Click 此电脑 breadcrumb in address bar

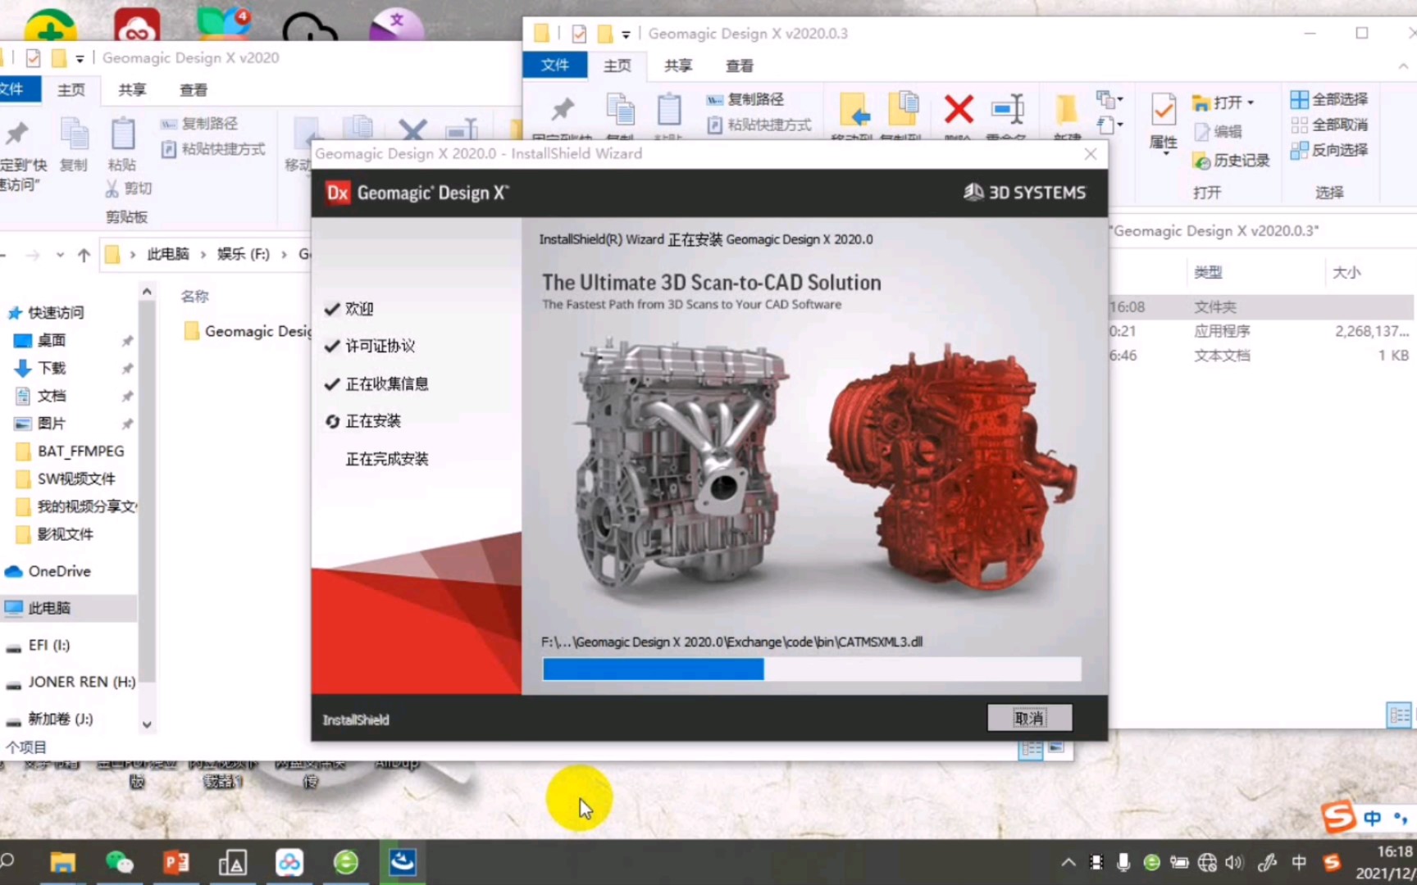click(168, 254)
